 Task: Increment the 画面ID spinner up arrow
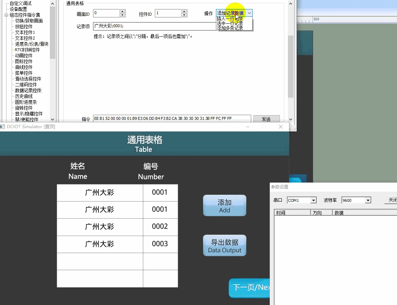122,11
